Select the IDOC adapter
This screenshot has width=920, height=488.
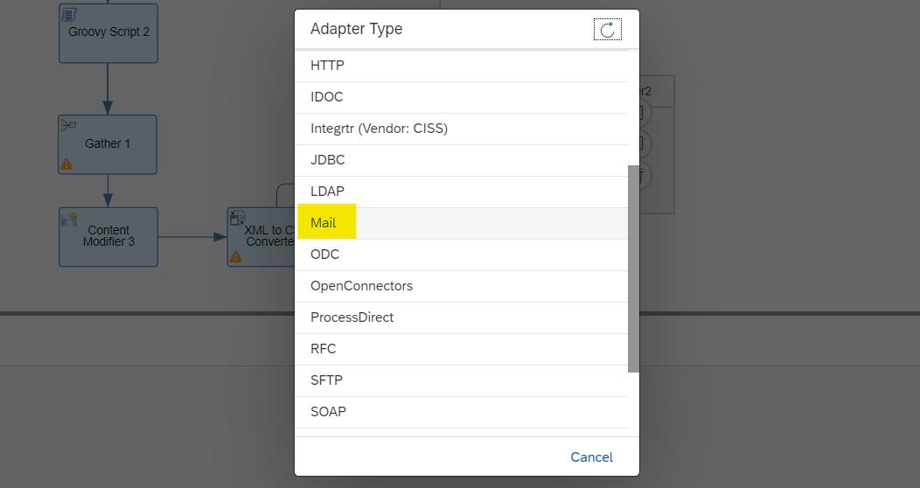click(x=461, y=97)
